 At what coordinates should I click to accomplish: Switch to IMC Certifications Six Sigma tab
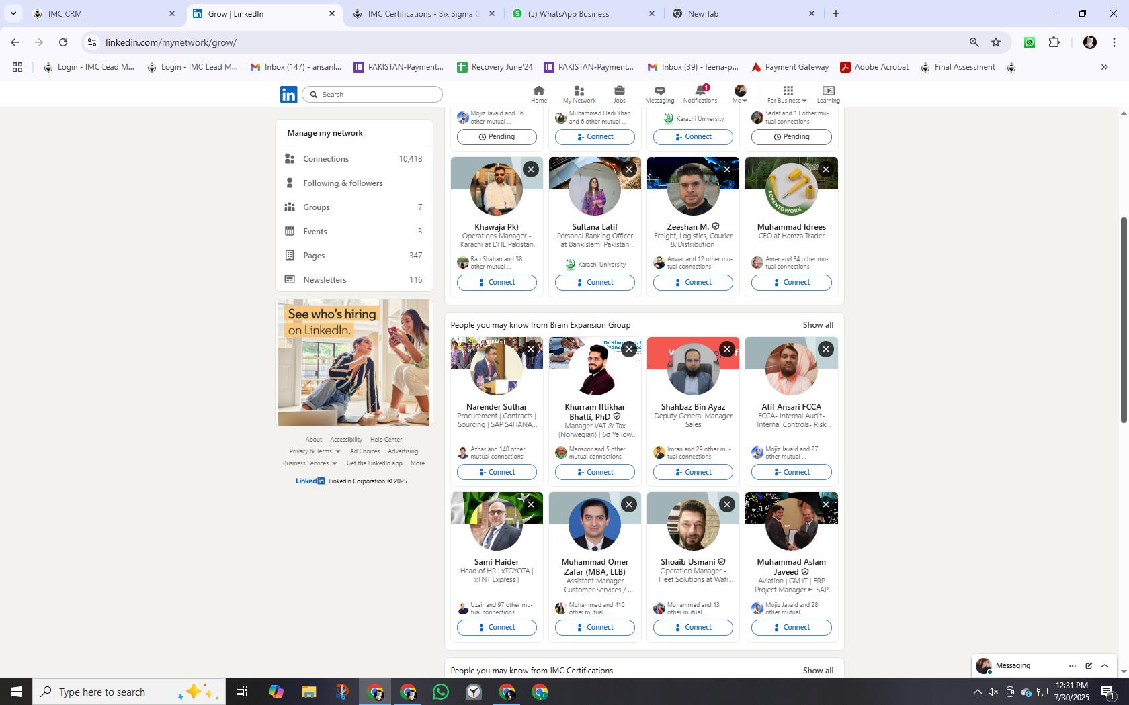[x=423, y=13]
